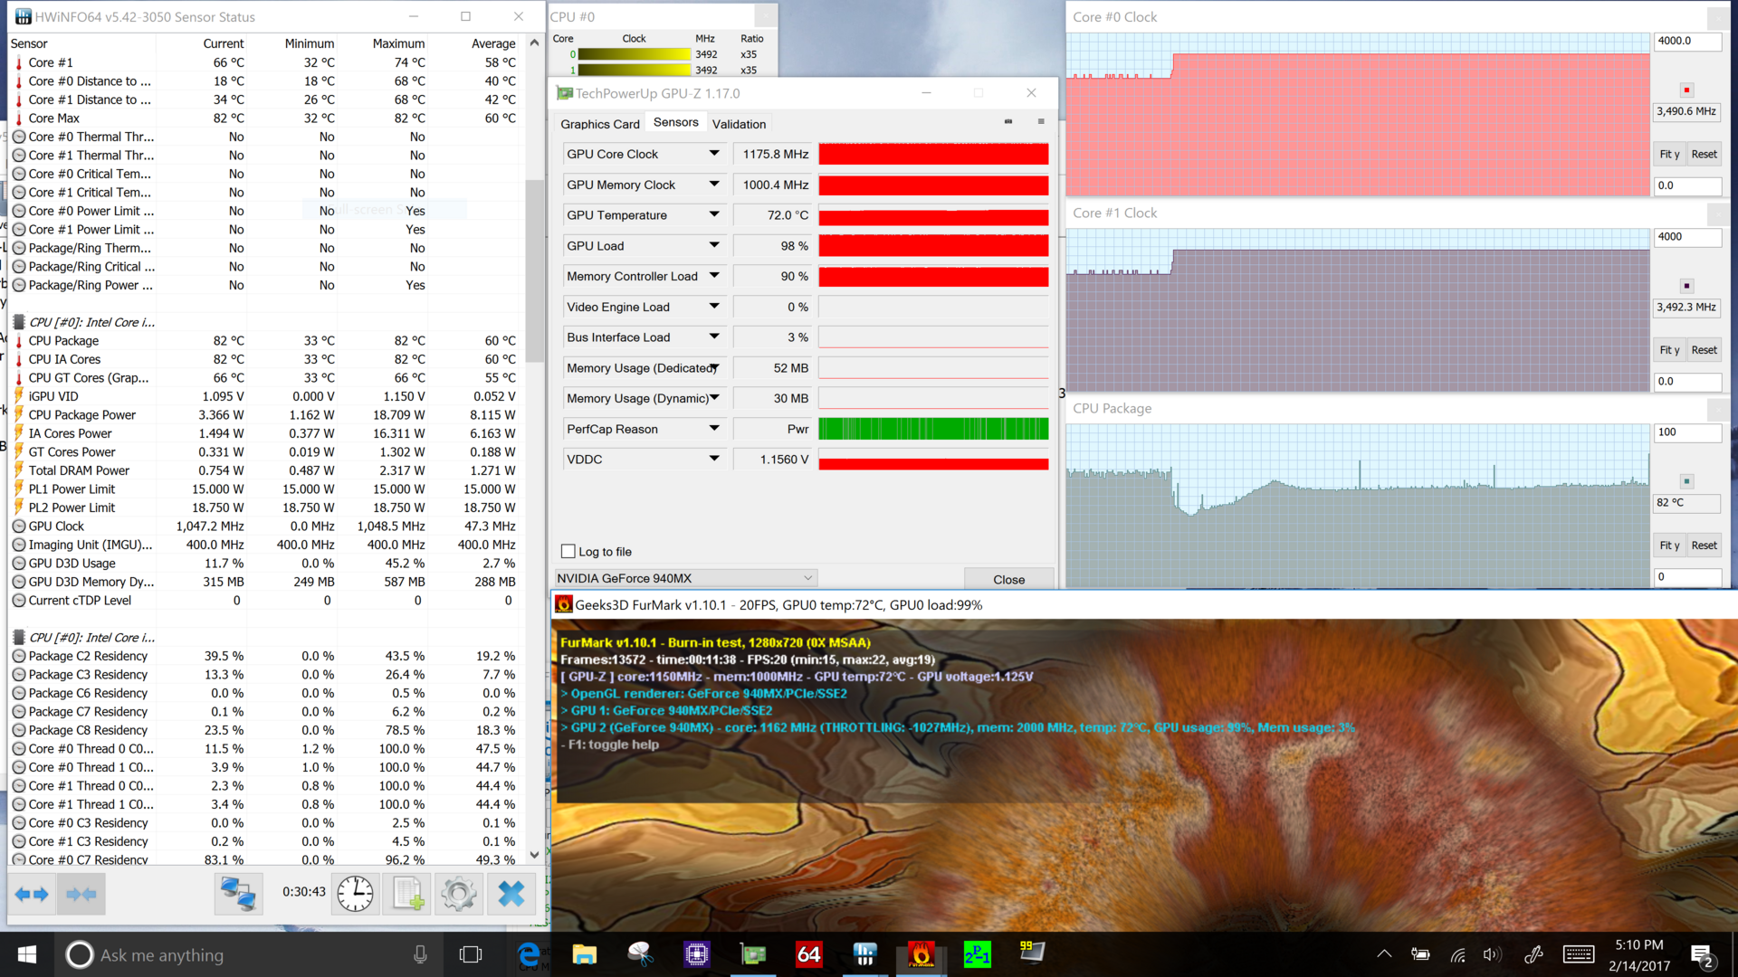Viewport: 1738px width, 977px height.
Task: Click GPU-Z screenshot camera icon
Action: coord(1008,122)
